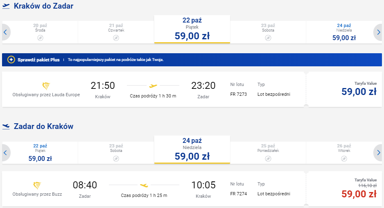
Task: Show later dates for Kraków do Zadar
Action: click(x=378, y=32)
